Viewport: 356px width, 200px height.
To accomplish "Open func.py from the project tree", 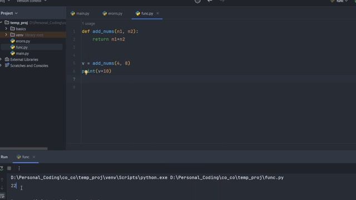I will 22,47.
